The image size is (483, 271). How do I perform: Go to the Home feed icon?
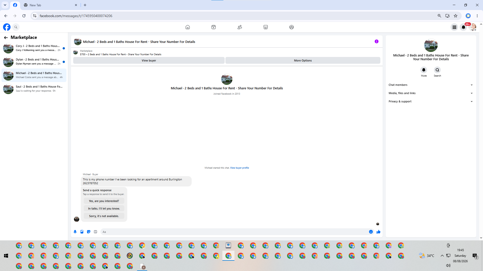pos(188,27)
